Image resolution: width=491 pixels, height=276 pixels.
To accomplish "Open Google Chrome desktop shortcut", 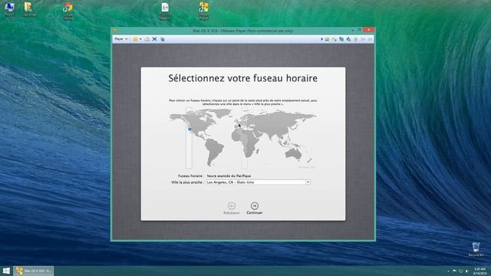I will [68, 11].
